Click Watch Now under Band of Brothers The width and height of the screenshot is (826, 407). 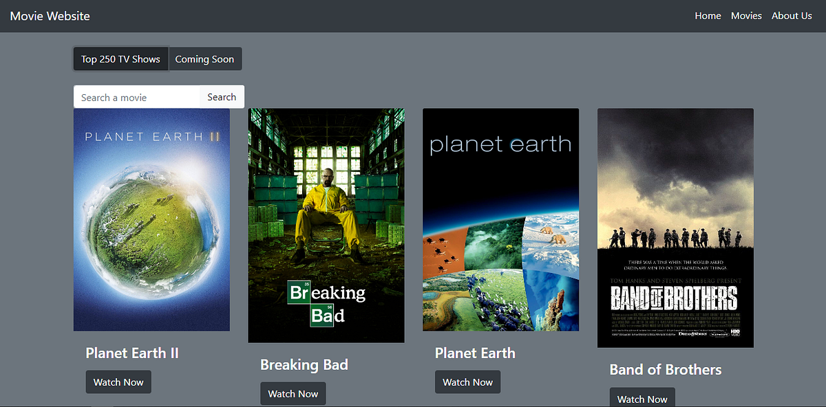642,398
